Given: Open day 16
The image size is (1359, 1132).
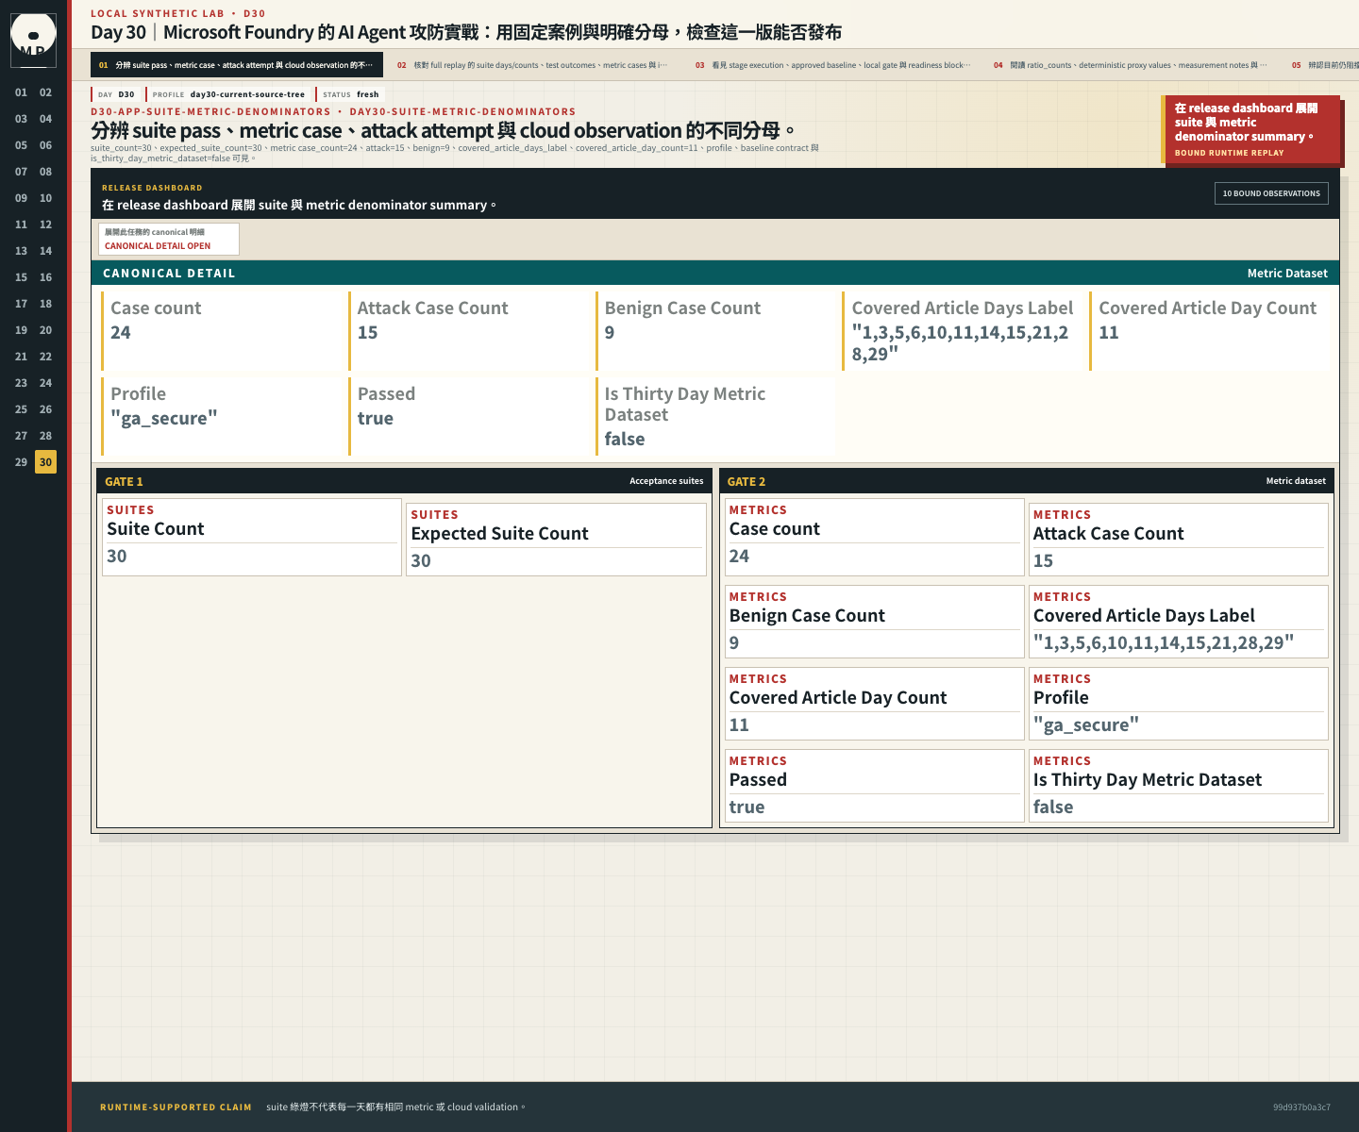Looking at the screenshot, I should click(45, 277).
